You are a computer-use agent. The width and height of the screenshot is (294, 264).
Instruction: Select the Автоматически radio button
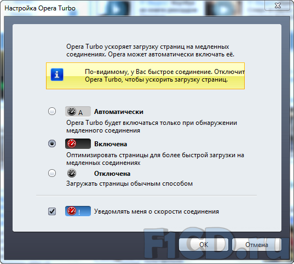[52, 111]
